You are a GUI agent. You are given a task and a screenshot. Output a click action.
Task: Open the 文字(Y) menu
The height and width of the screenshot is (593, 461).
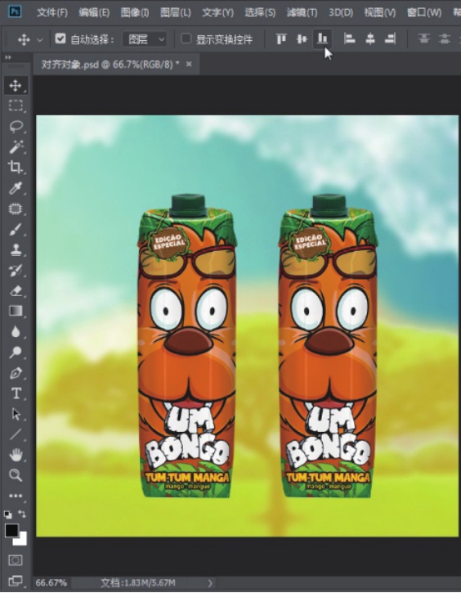[217, 12]
